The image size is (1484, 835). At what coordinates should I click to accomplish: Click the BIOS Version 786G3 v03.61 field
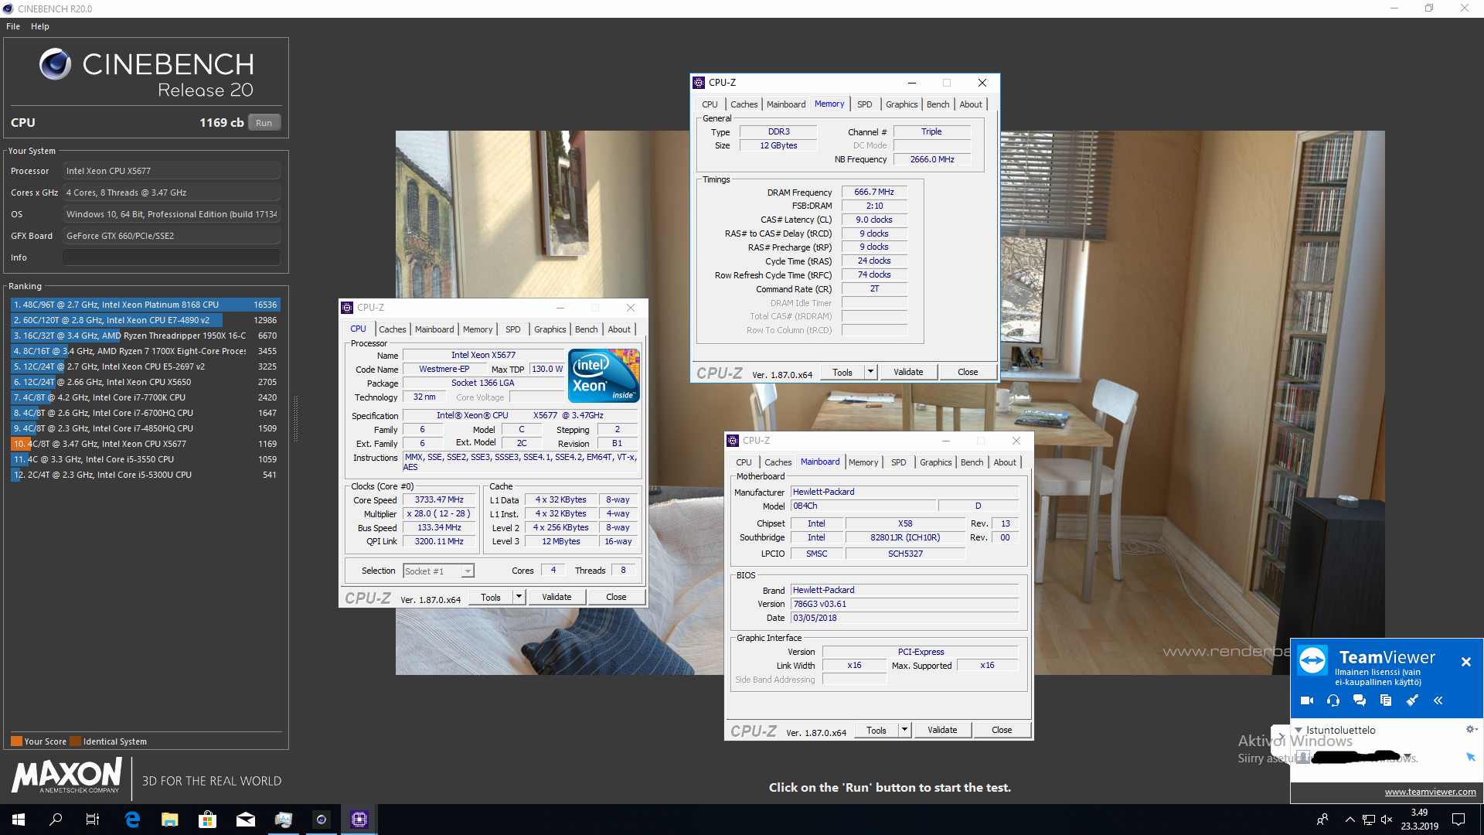pyautogui.click(x=904, y=604)
